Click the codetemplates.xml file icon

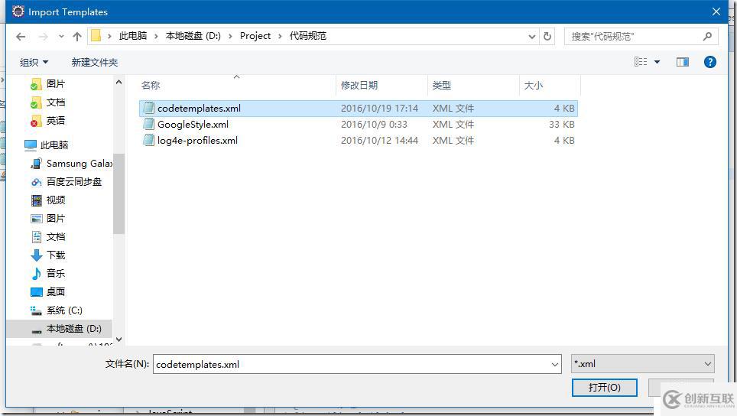(x=148, y=108)
